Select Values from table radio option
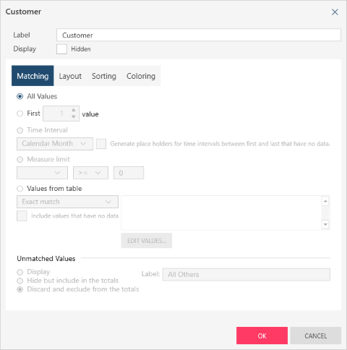This screenshot has width=347, height=350. pyautogui.click(x=20, y=189)
